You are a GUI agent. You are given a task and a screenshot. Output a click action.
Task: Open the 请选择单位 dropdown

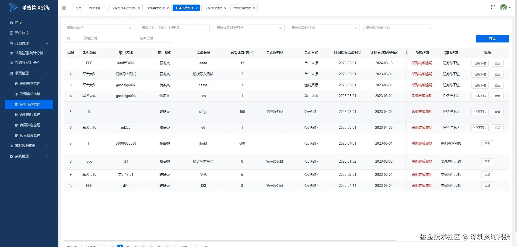pos(99,28)
